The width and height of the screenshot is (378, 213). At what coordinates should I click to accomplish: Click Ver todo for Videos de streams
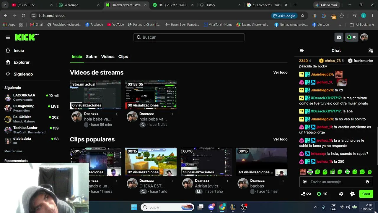click(280, 72)
